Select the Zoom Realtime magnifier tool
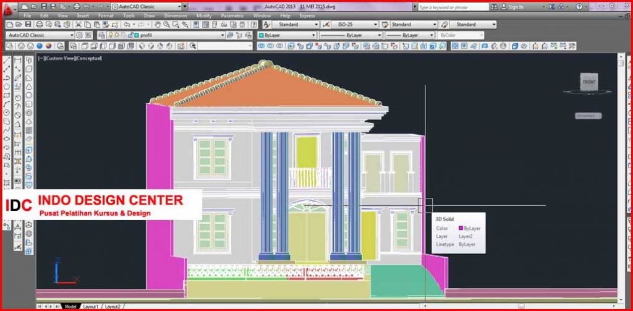 click(x=167, y=25)
